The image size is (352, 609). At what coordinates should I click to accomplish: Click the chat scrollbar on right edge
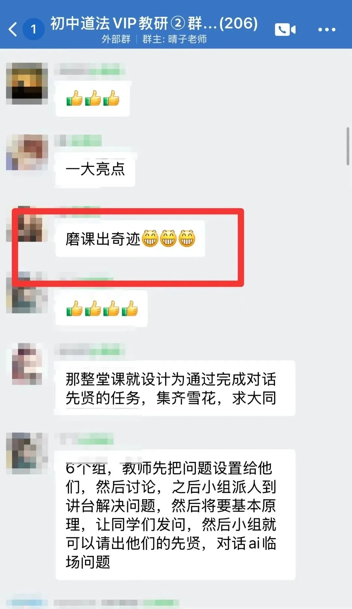[348, 146]
